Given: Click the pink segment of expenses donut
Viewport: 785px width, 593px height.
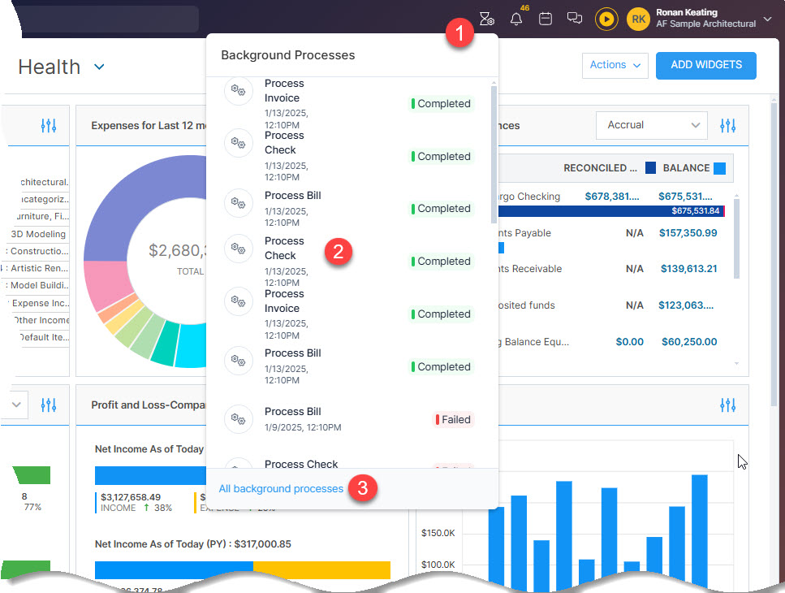Looking at the screenshot, I should tap(106, 285).
